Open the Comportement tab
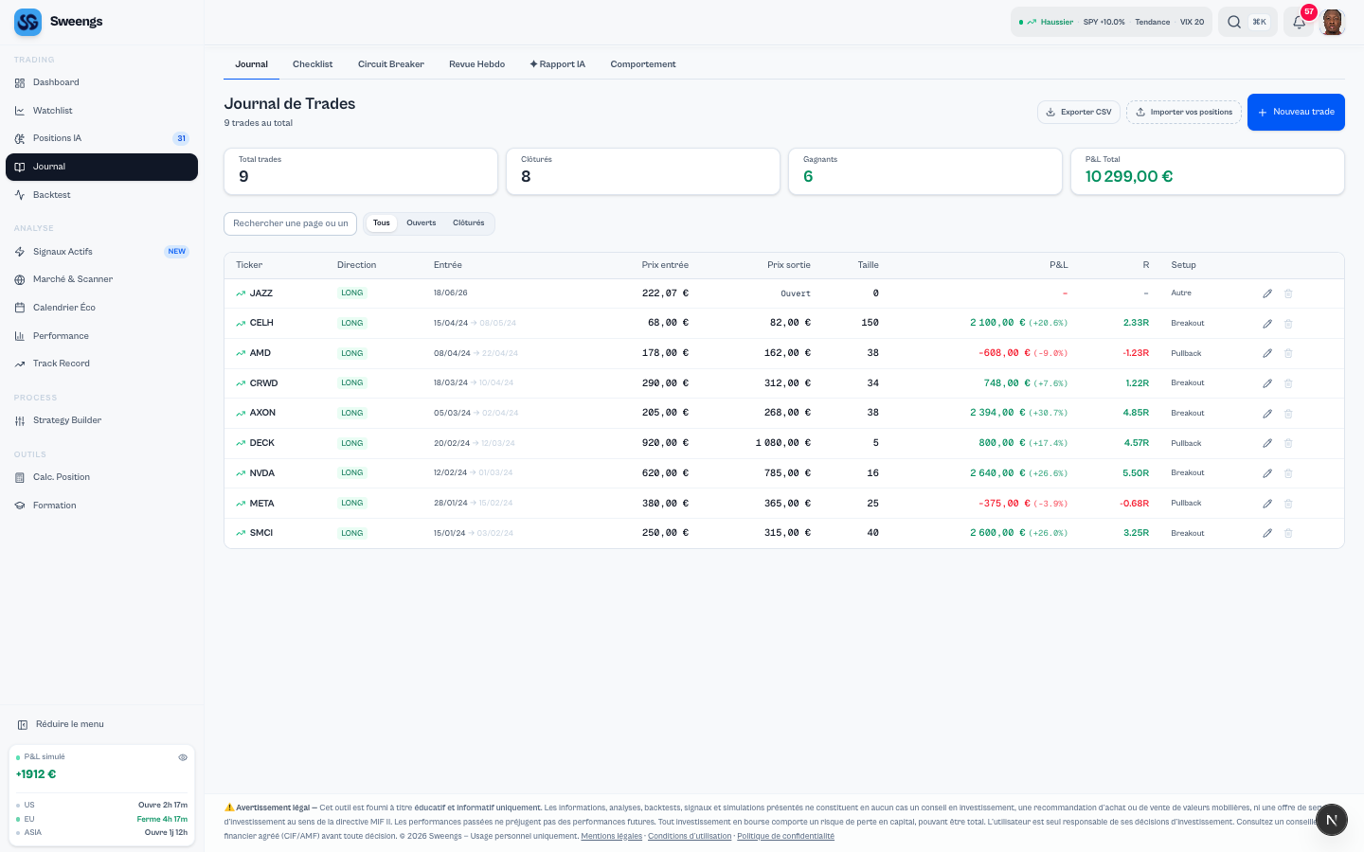 [643, 64]
